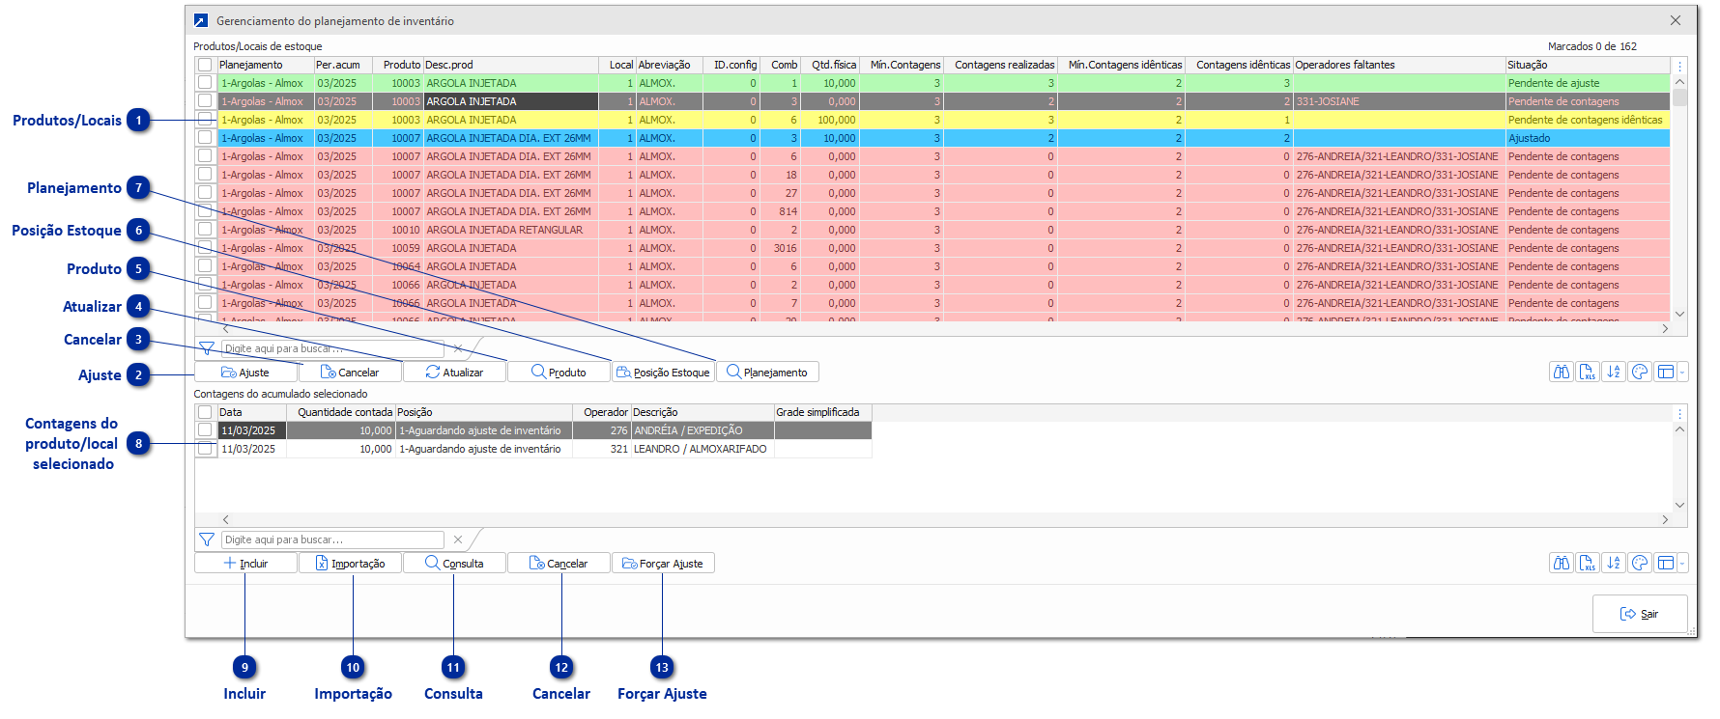Click the binoculars search icon above Contagens grid
The image size is (1720, 719).
click(1562, 372)
